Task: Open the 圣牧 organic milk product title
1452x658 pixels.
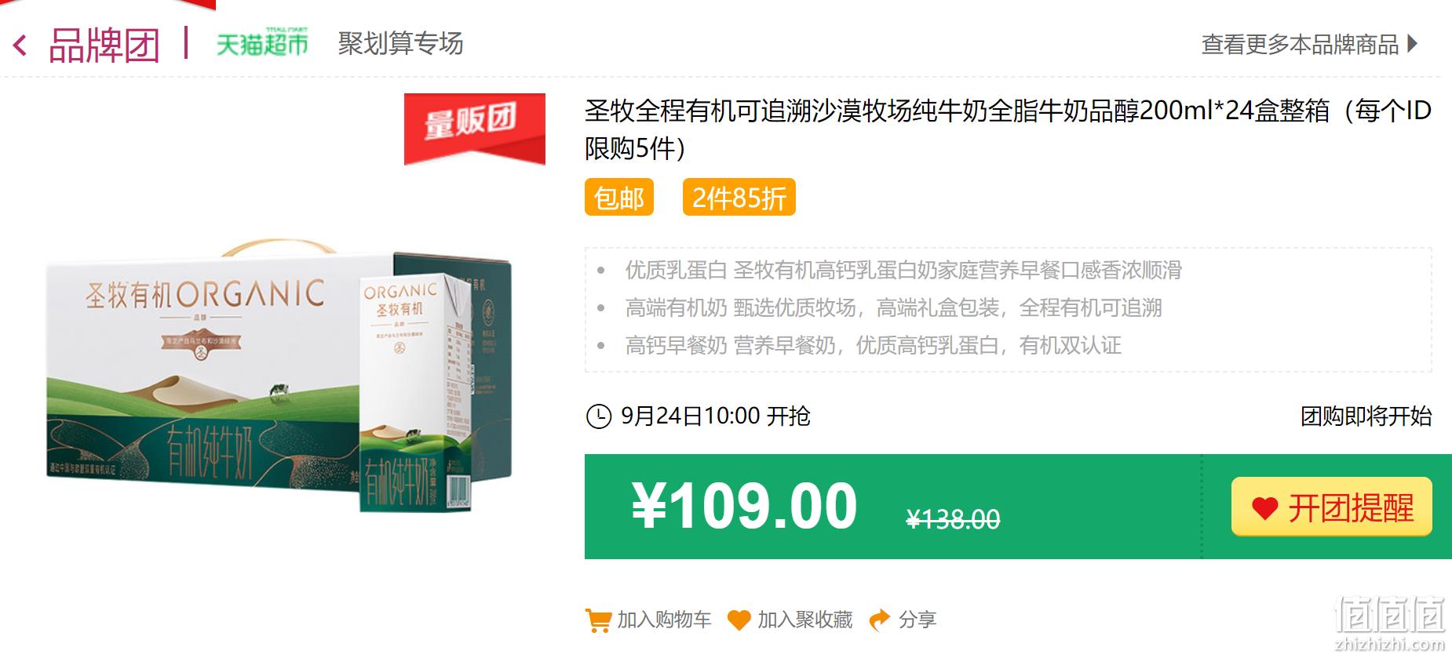Action: 1008,129
